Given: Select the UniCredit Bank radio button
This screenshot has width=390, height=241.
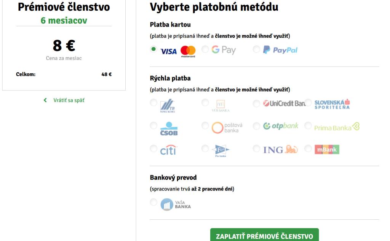Looking at the screenshot, I should point(256,103).
